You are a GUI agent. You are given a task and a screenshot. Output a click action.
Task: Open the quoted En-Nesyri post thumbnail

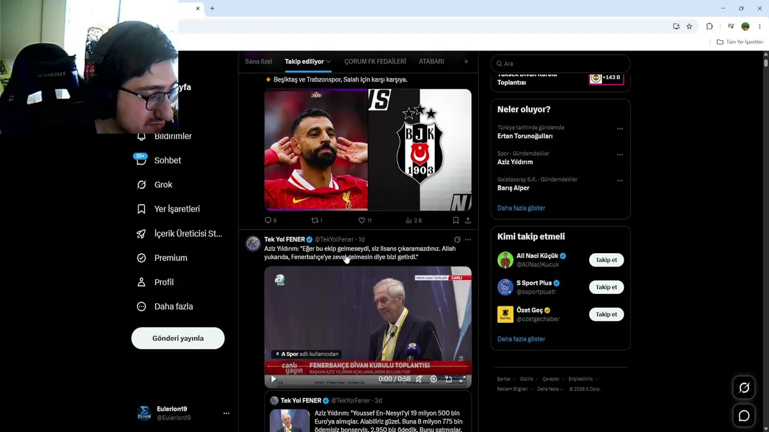pyautogui.click(x=290, y=421)
